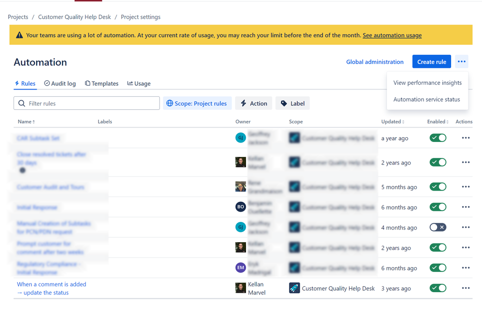
Task: Click project icon in the 5 months ago row
Action: point(294,186)
